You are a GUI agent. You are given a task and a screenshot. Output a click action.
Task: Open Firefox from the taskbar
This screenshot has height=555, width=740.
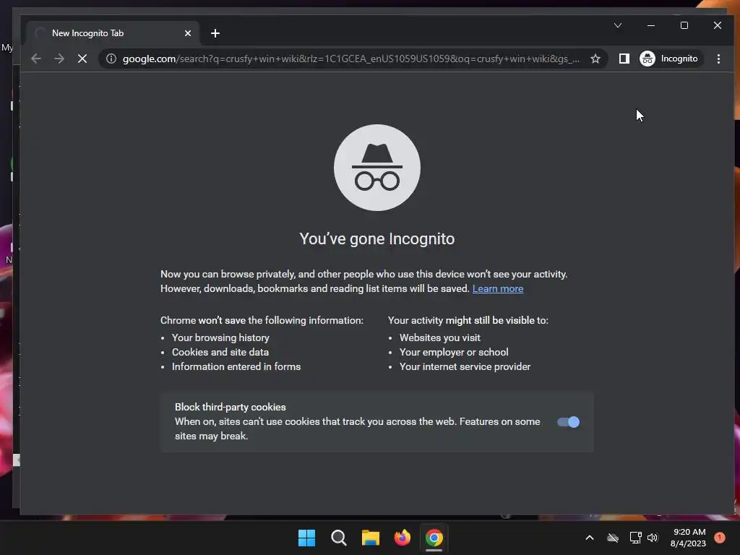tap(402, 538)
